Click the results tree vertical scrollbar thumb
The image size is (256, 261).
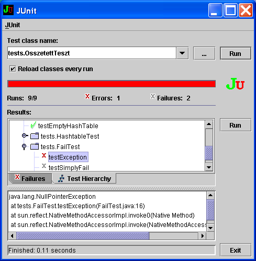click(x=209, y=153)
